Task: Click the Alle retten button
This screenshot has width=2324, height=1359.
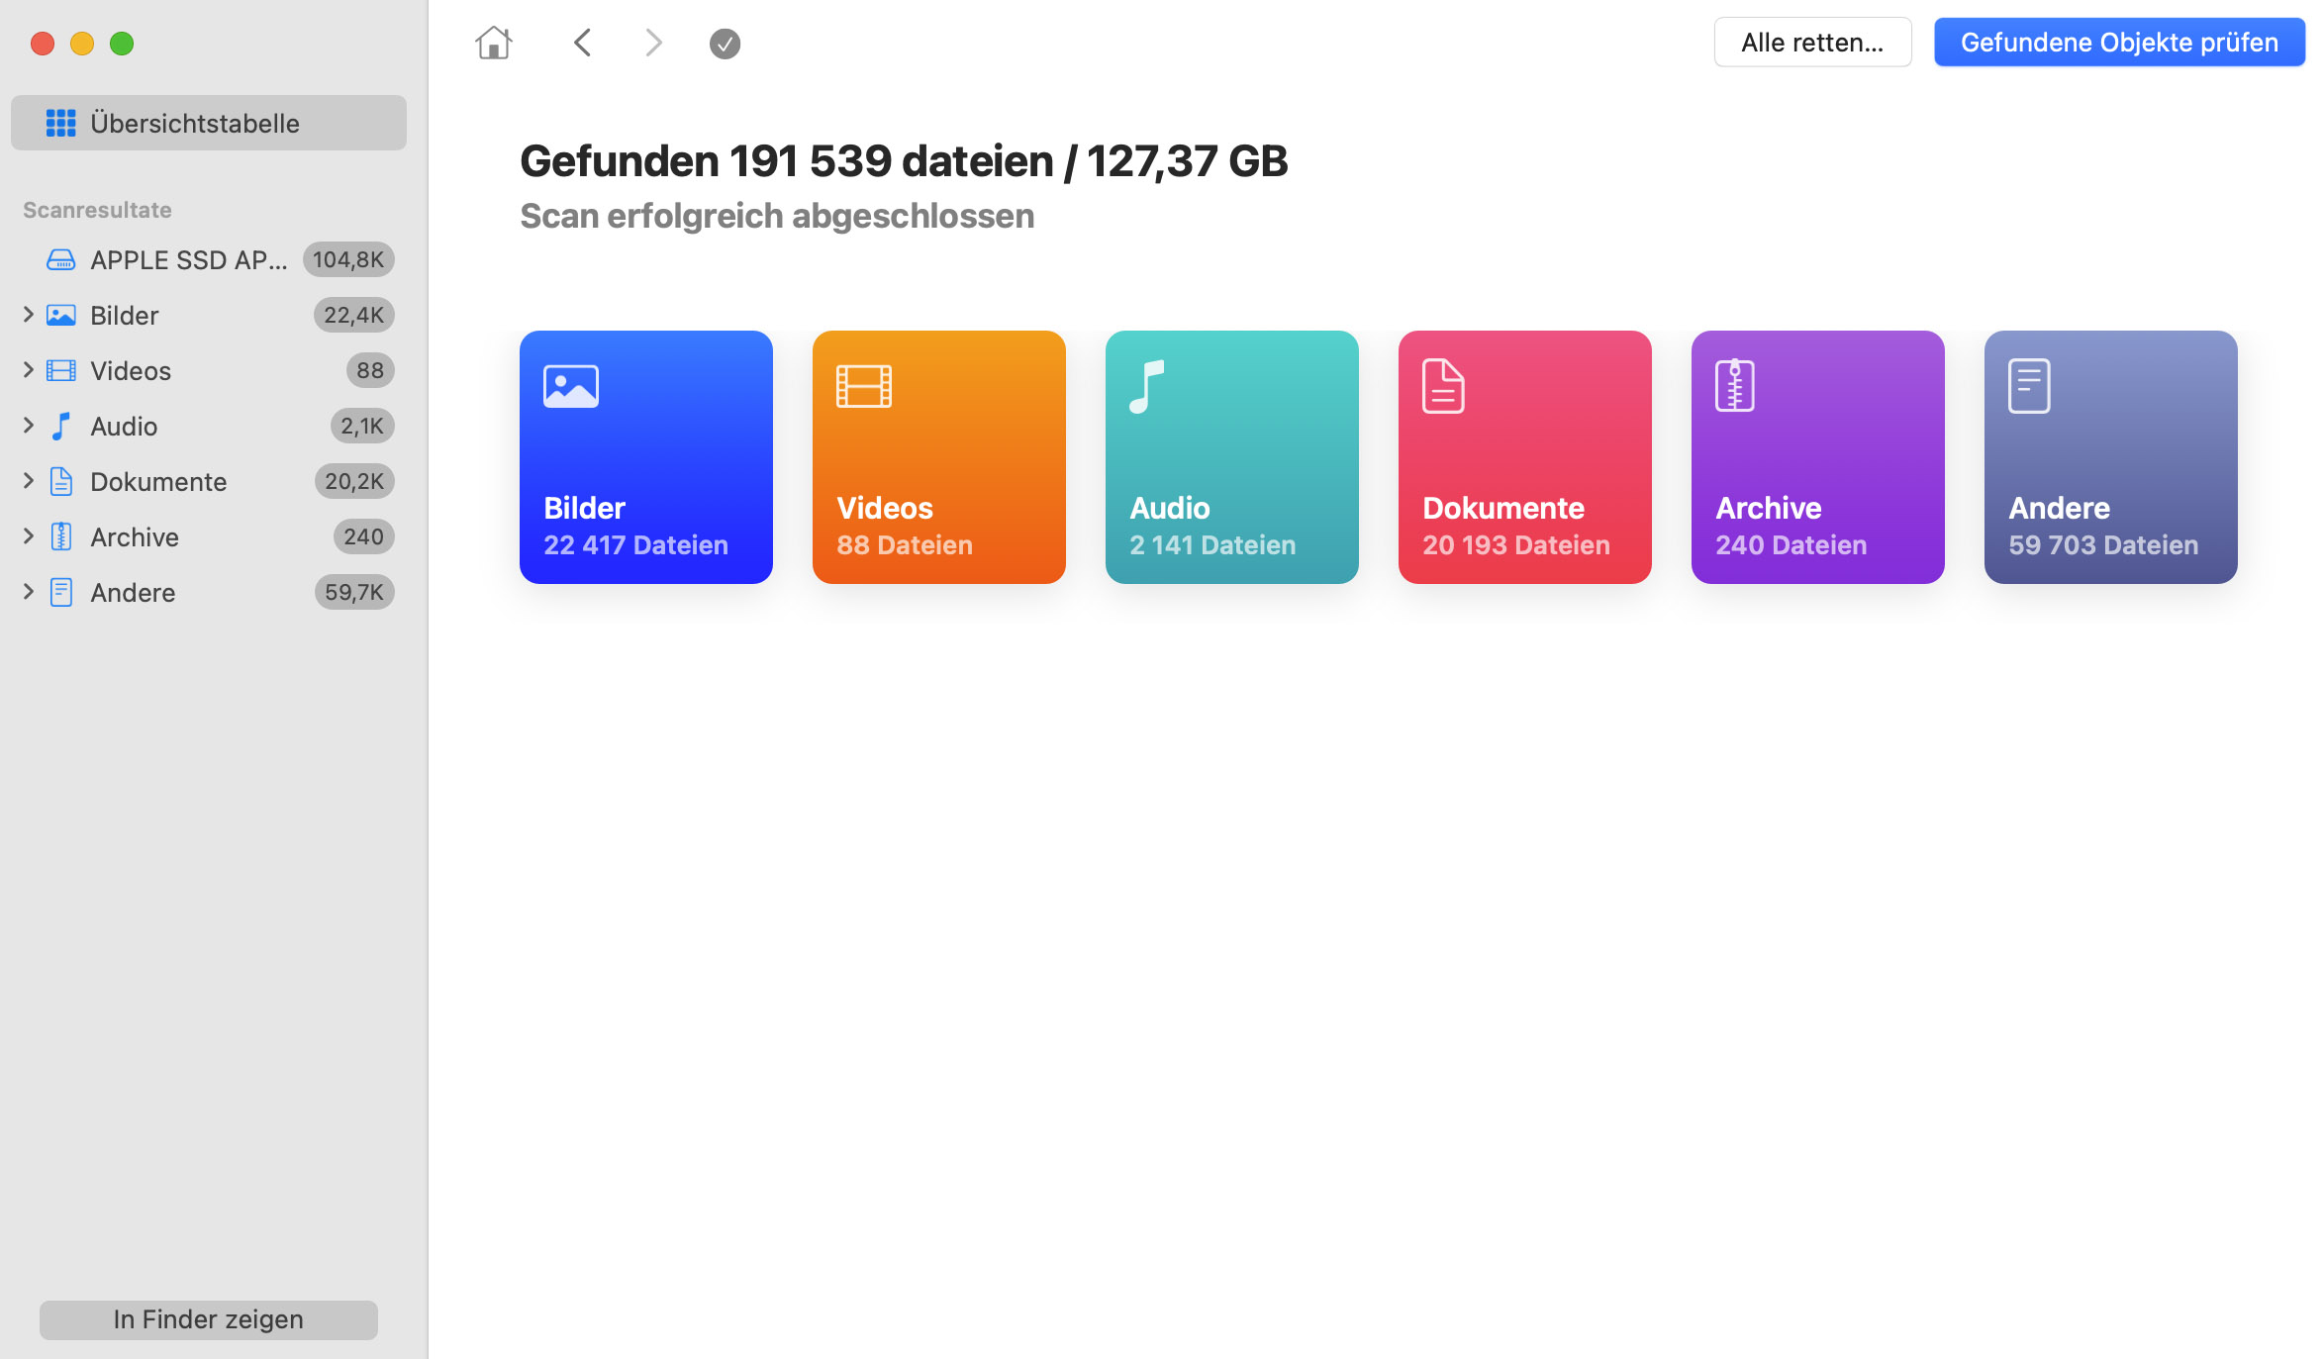Action: 1811,42
